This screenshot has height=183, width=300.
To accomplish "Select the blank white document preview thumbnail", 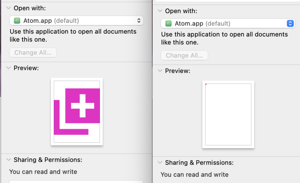I will point(228,114).
